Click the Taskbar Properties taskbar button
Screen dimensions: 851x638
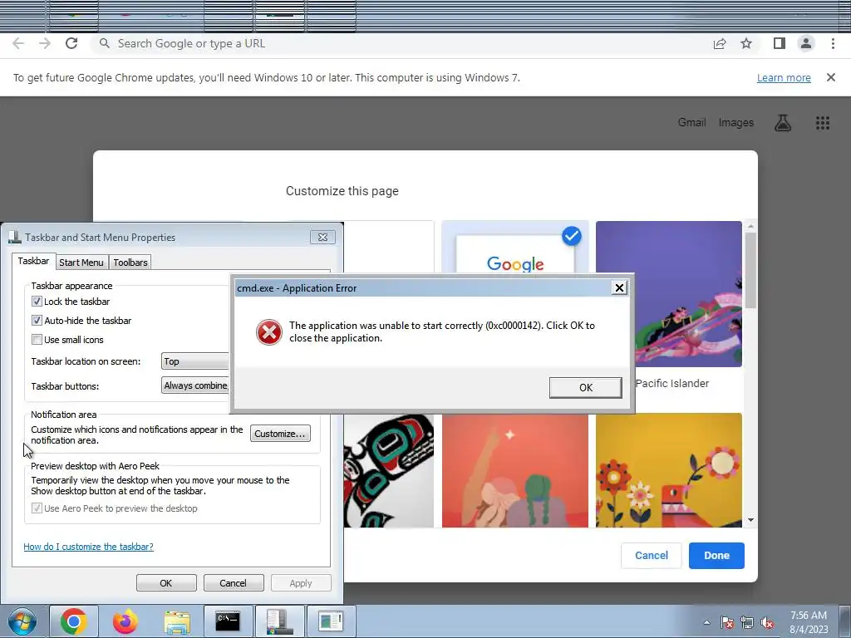click(279, 621)
